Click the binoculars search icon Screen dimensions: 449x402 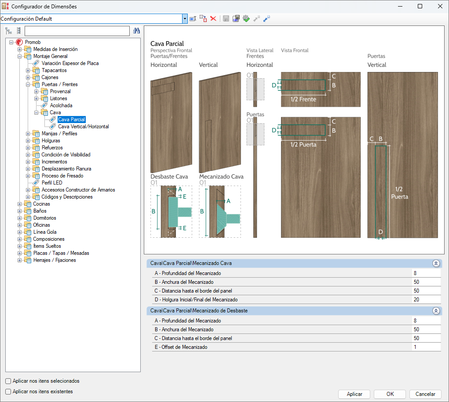[x=136, y=31]
